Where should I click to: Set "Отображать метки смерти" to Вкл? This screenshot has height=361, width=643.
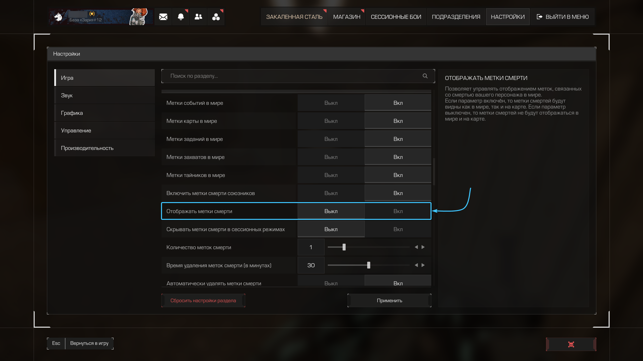point(398,211)
